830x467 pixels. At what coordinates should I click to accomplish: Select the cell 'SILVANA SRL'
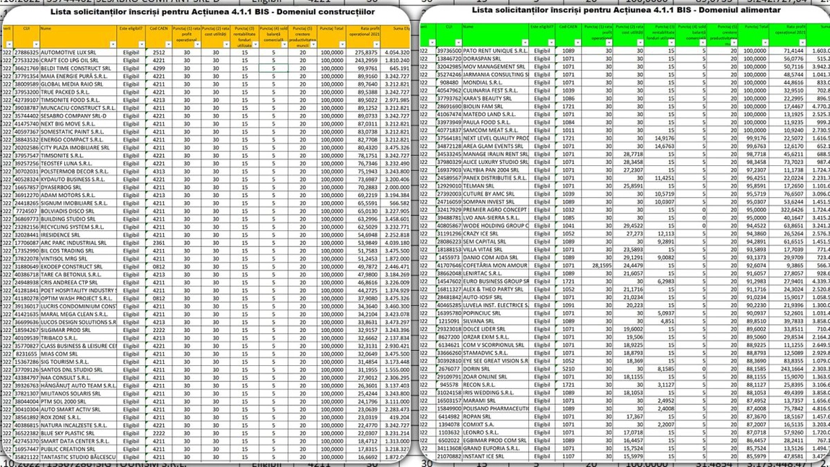coord(495,321)
